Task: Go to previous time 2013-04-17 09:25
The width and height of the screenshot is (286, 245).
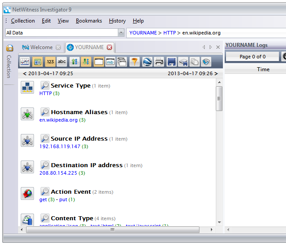Action: pos(48,73)
